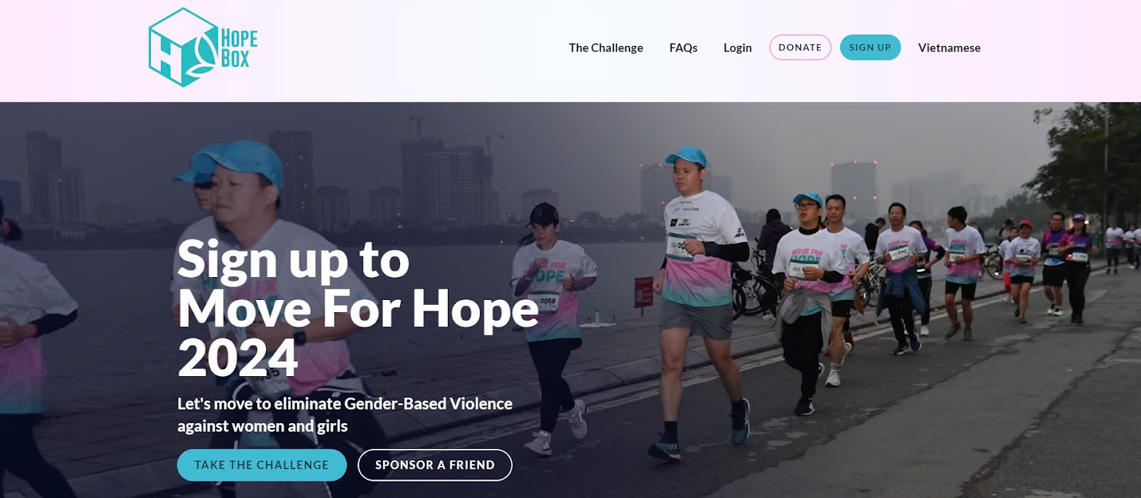Click the center runner's grey shorts

click(695, 319)
